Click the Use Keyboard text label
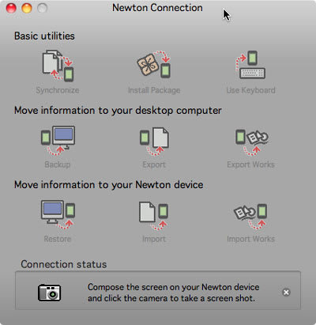The image size is (316, 325). (250, 90)
